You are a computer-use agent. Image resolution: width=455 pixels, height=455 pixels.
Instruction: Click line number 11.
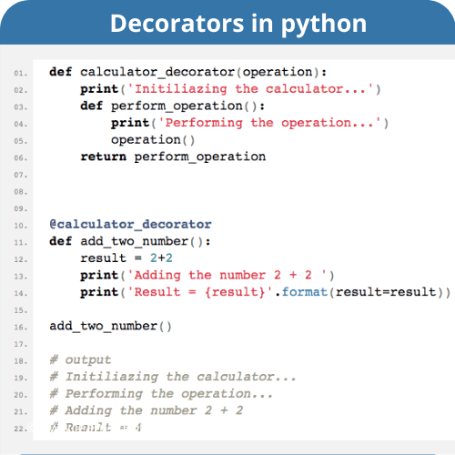[x=21, y=243]
